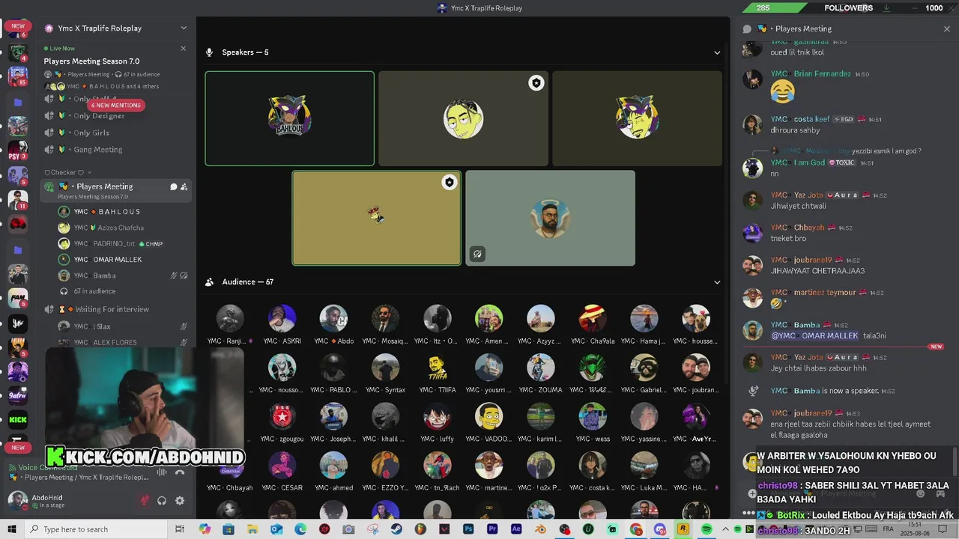Open Photoshop from taskbar
Viewport: 959px width, 539px height.
(x=468, y=529)
